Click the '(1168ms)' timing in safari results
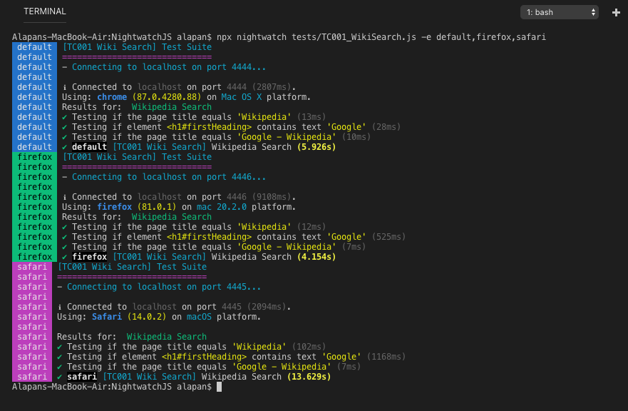628x411 pixels. [x=386, y=357]
